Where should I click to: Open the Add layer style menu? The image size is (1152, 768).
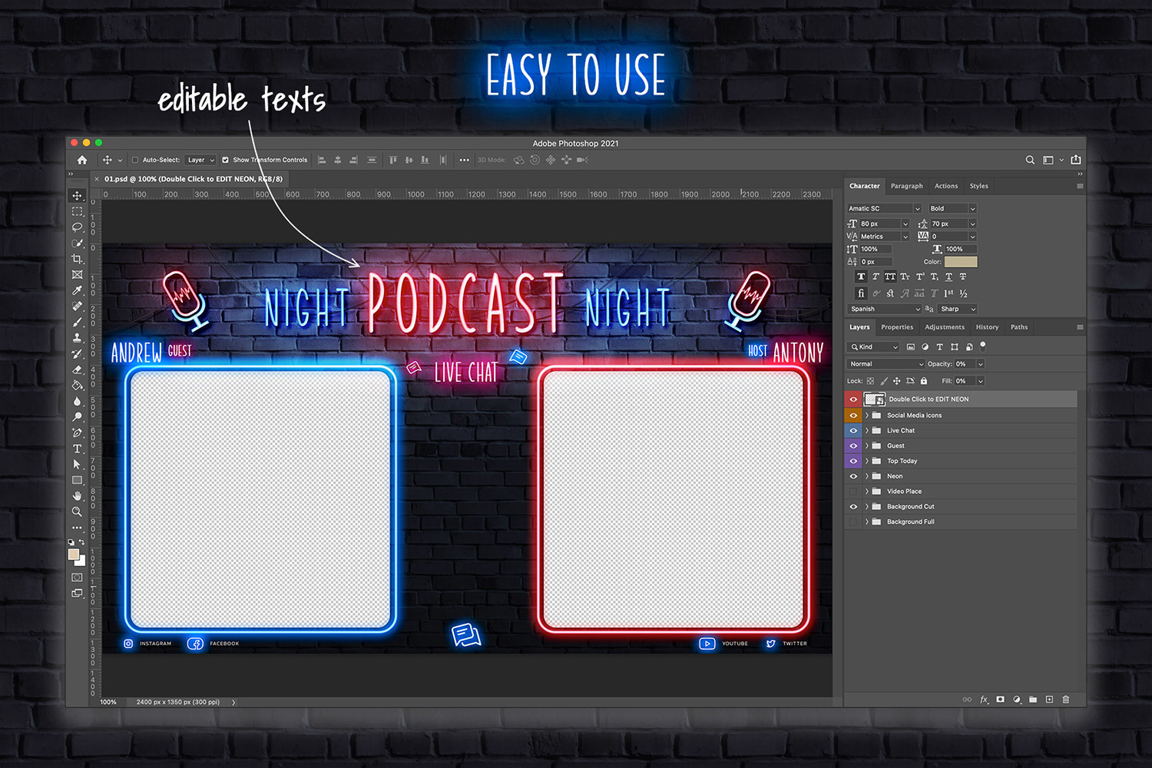click(985, 700)
